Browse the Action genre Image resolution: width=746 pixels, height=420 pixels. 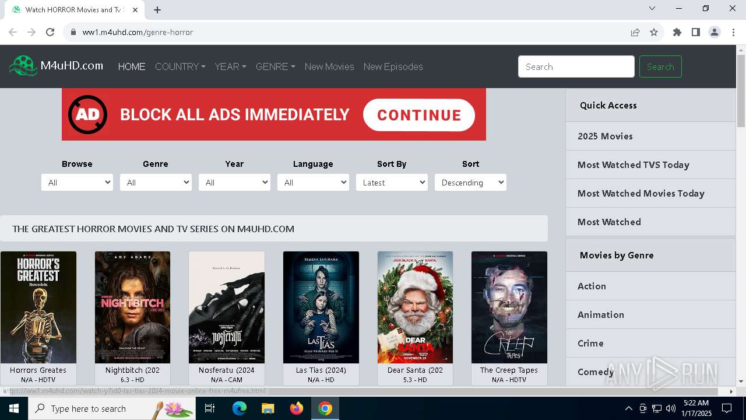650,286
